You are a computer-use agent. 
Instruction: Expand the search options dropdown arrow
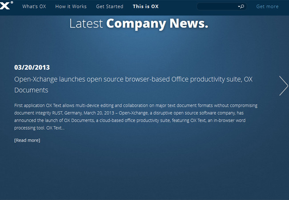[x=239, y=7]
